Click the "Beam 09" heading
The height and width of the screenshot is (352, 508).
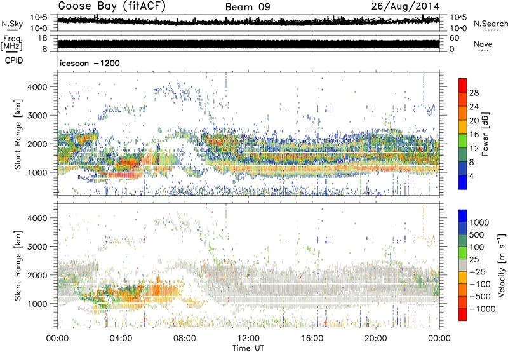pos(248,7)
